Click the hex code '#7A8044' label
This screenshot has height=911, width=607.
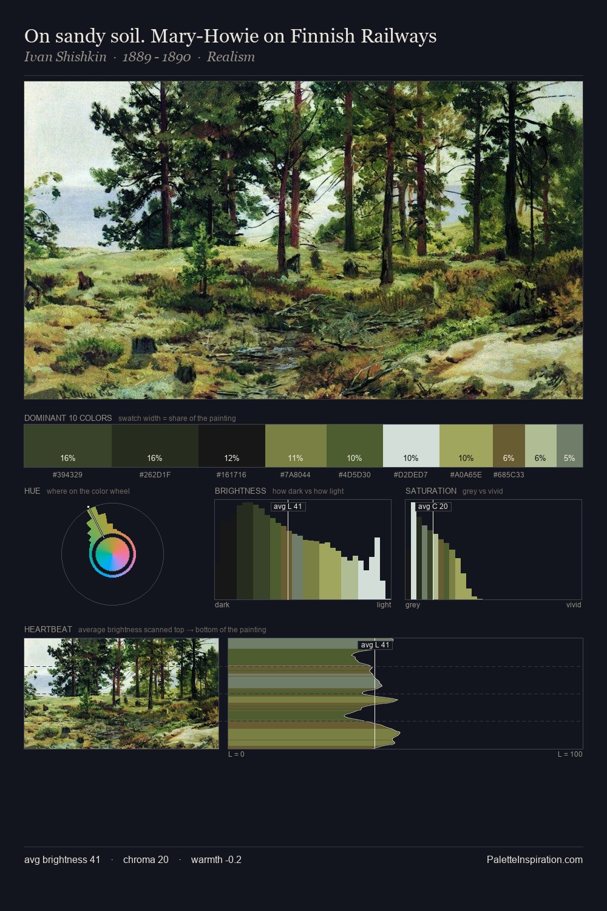coord(296,475)
